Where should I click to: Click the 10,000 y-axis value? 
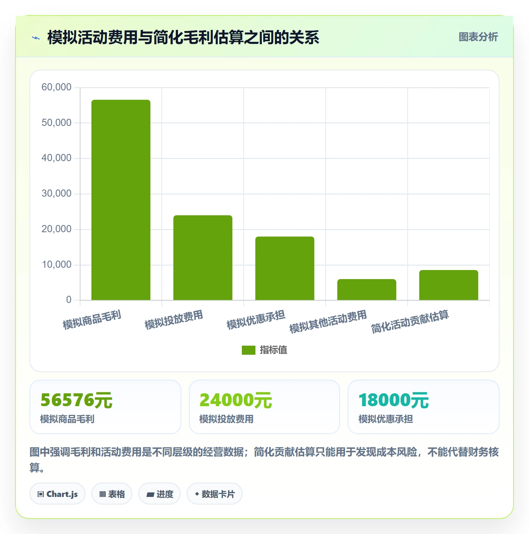click(x=56, y=265)
